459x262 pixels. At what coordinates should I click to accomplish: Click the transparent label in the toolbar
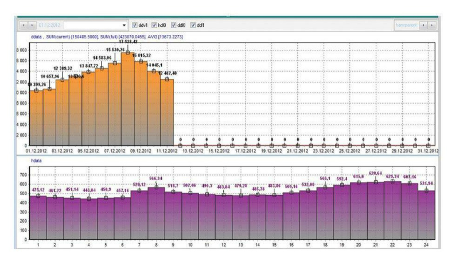406,26
